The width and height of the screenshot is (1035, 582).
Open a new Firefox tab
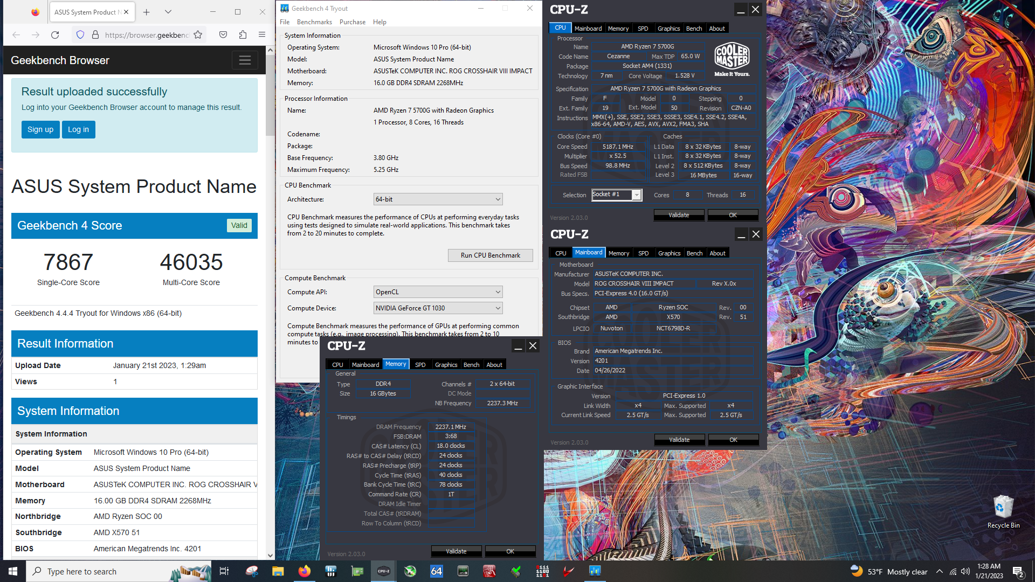click(146, 12)
